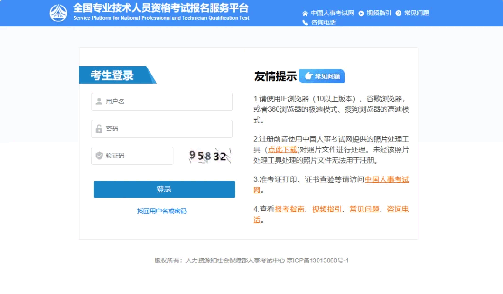Screen dimensions: 503x294
Task: Click 找回用户名或密码 link
Action: [162, 211]
